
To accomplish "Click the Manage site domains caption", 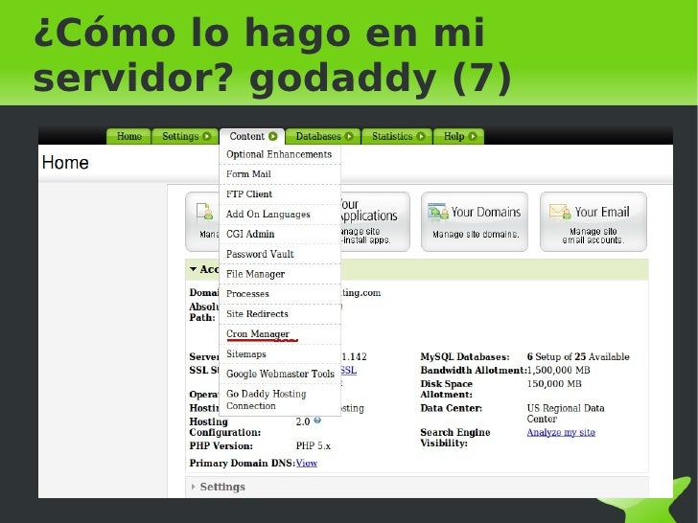I will tap(476, 235).
